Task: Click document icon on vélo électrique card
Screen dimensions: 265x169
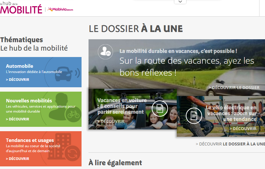Action: (x=194, y=116)
